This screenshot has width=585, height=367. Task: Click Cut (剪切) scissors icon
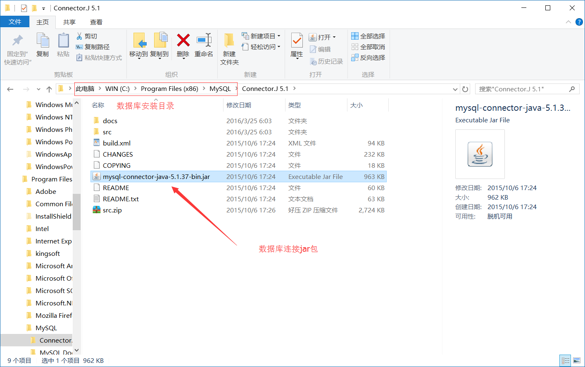pyautogui.click(x=79, y=36)
